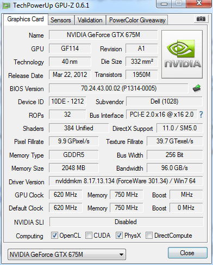Click the BIOS Version text field
Screen dimensions: 213x265
coord(118,88)
